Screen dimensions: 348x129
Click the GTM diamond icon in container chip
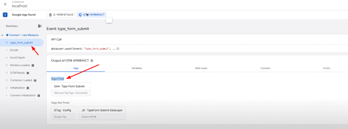pos(80,15)
